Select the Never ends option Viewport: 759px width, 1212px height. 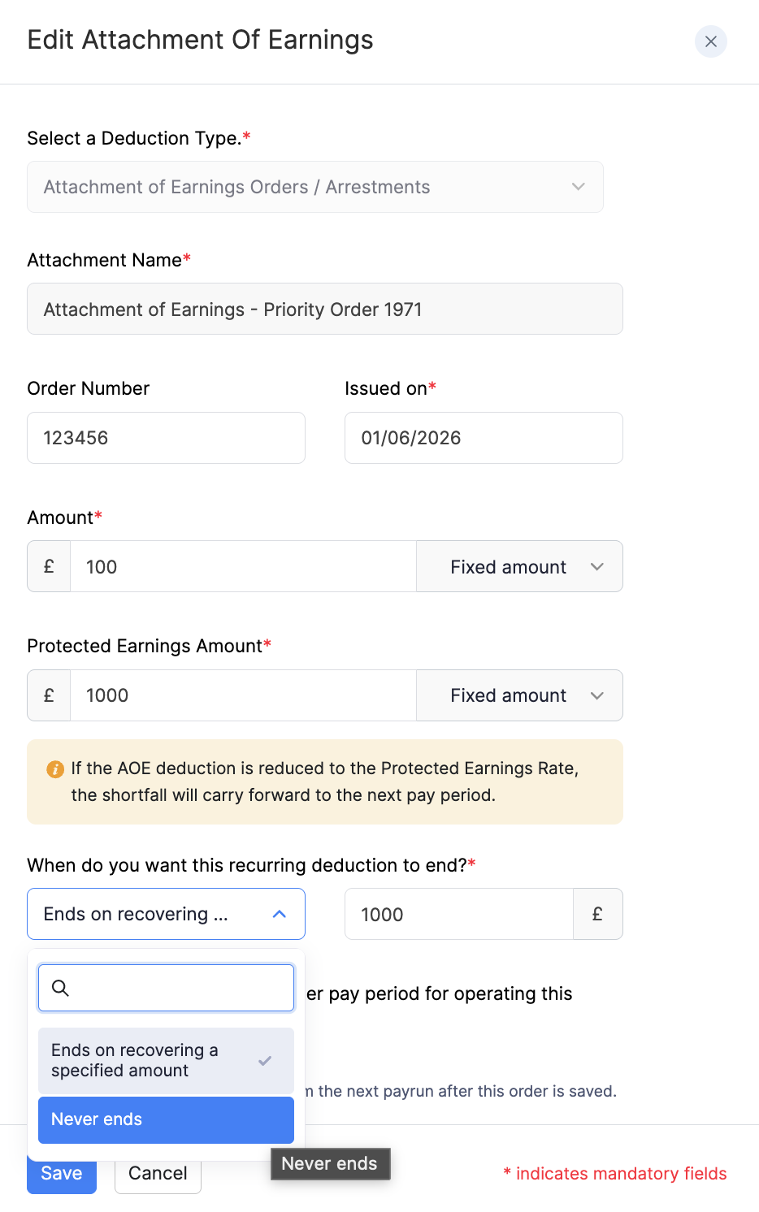point(166,1119)
